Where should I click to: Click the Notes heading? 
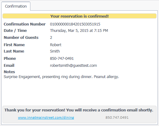[x=9, y=72]
